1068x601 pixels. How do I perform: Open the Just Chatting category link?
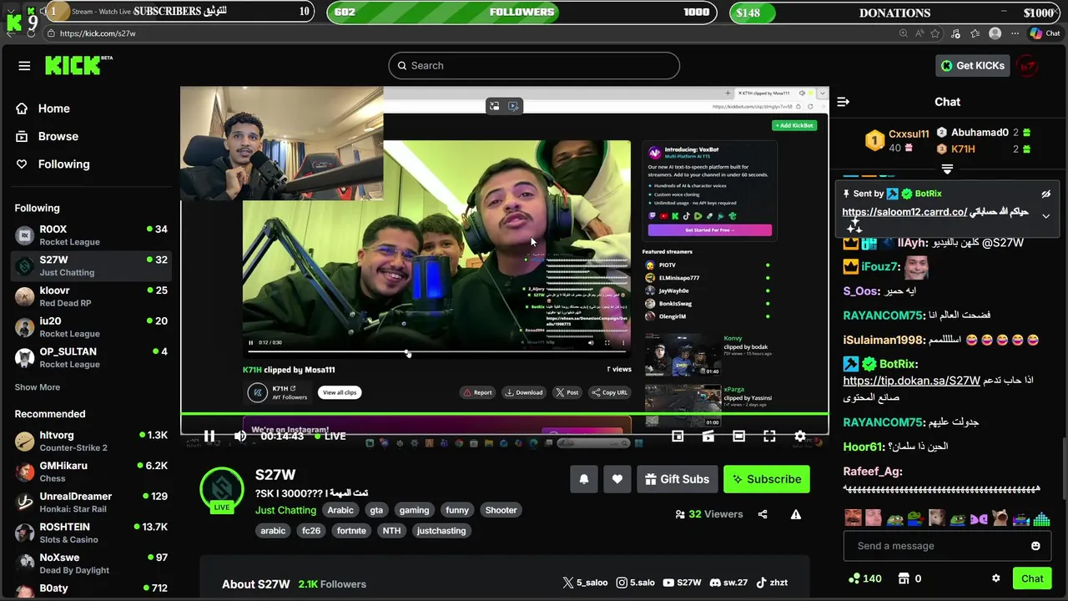tap(285, 510)
